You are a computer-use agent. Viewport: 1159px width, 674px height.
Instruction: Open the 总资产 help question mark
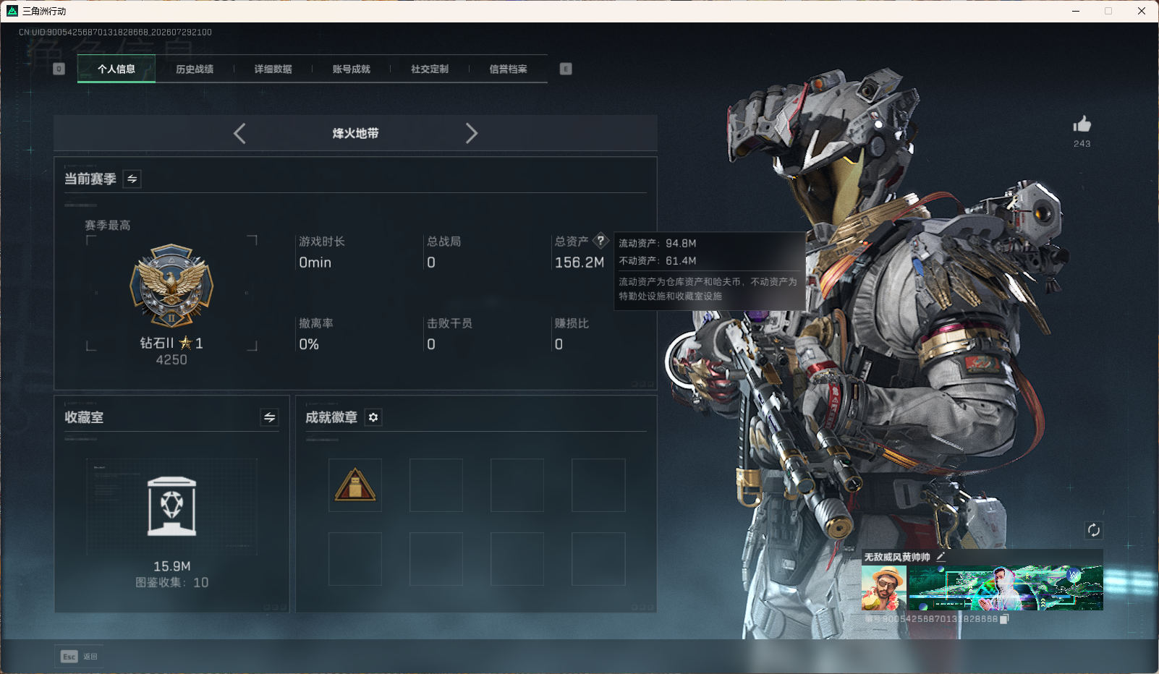click(x=600, y=241)
